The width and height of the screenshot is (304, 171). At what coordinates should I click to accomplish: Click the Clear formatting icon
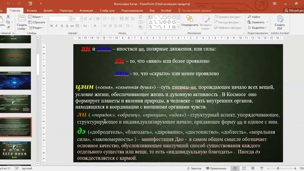(98, 19)
